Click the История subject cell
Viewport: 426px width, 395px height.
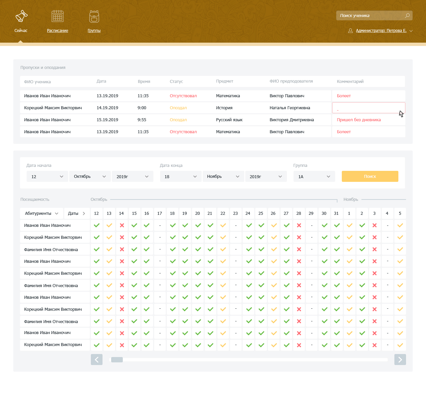224,108
